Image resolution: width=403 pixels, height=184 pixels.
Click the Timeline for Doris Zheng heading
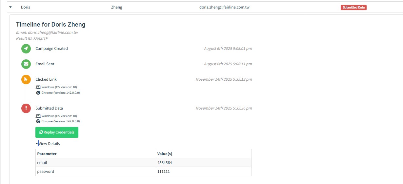50,25
